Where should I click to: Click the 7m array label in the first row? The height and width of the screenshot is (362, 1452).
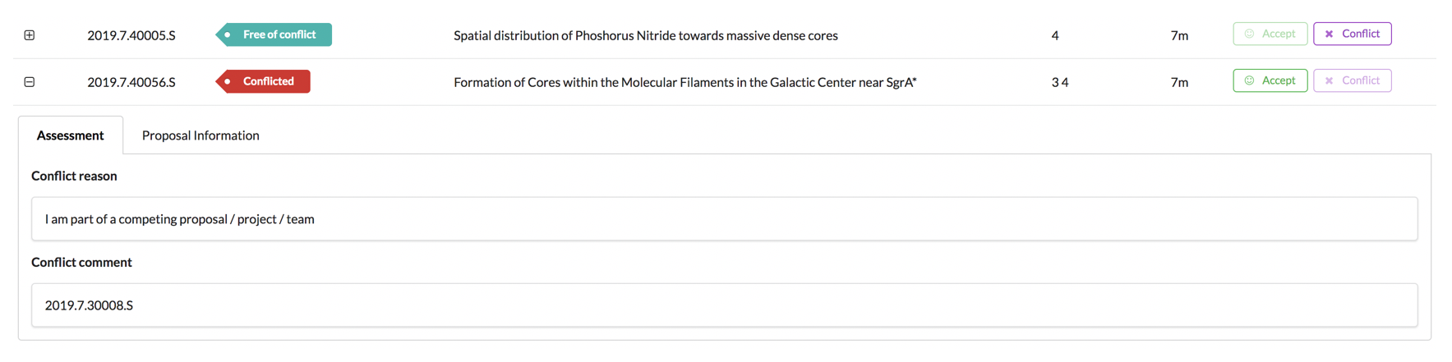[1179, 35]
